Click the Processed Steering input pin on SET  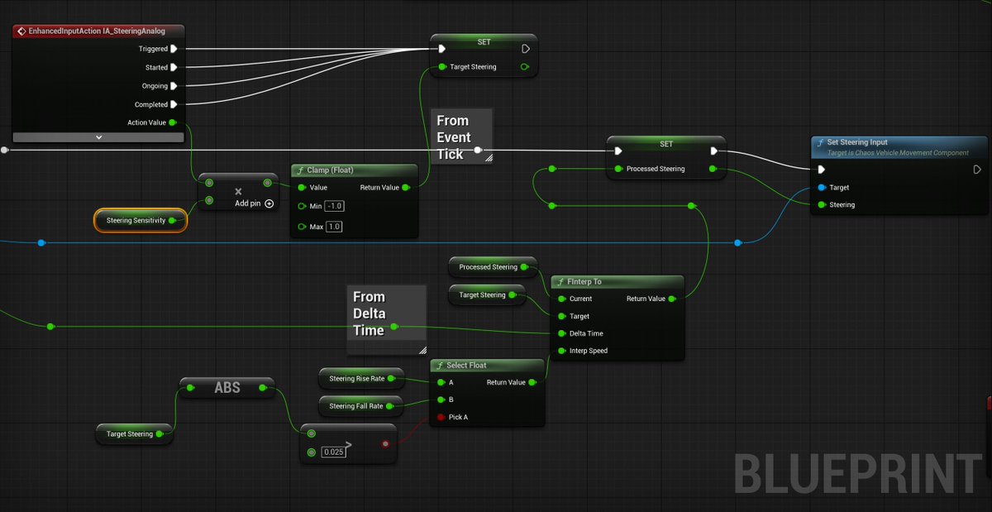(618, 169)
